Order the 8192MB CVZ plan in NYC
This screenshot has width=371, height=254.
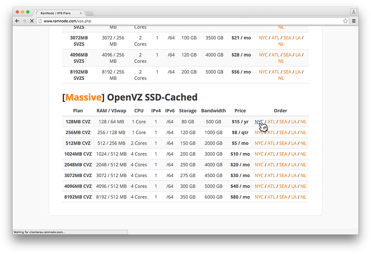[x=259, y=197]
